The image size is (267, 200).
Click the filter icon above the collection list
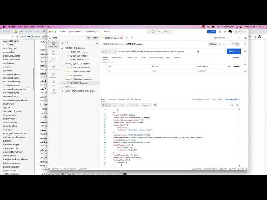(x=67, y=43)
